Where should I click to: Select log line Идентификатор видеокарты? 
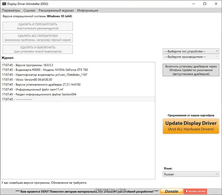click(x=78, y=75)
